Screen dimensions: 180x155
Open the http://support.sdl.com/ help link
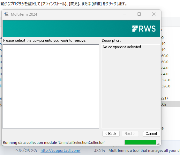point(60,151)
